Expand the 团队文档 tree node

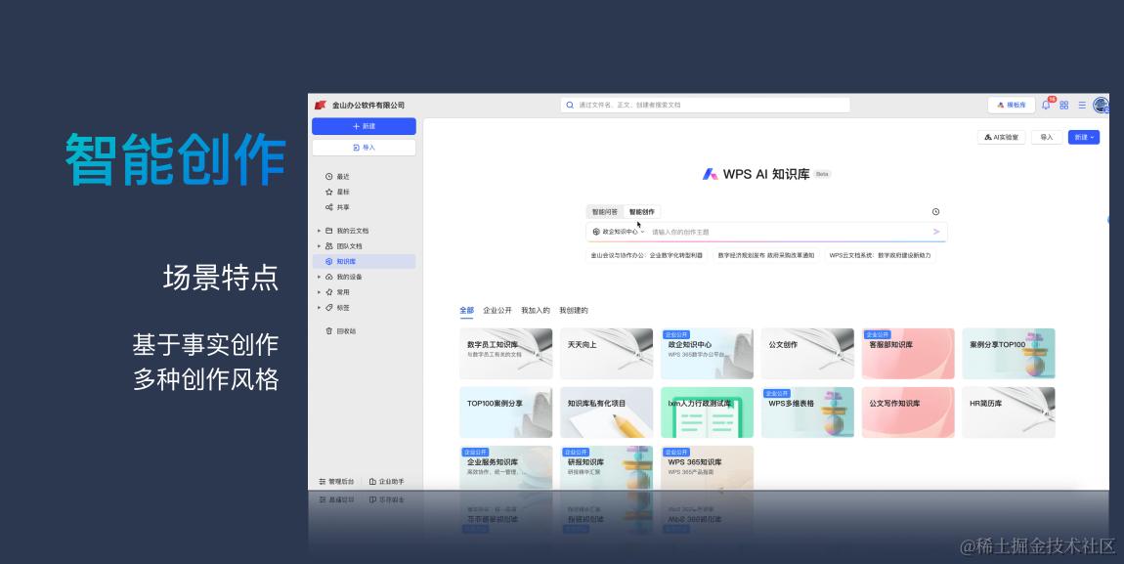pyautogui.click(x=319, y=245)
